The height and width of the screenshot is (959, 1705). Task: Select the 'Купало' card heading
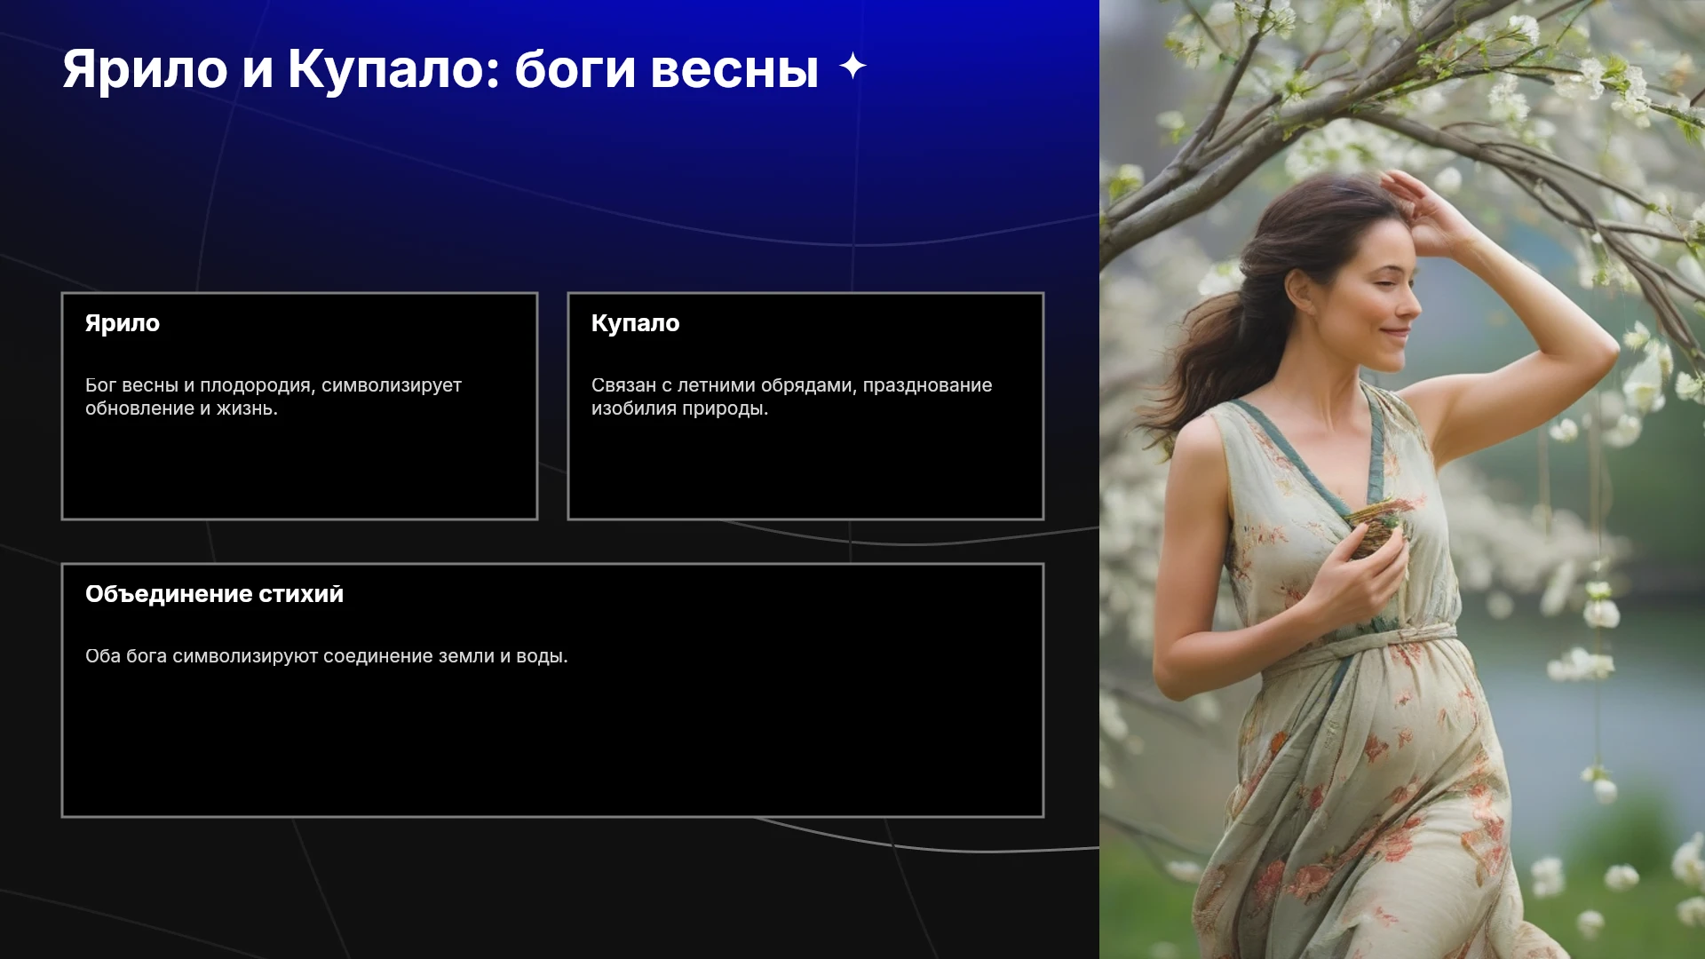[x=636, y=323]
